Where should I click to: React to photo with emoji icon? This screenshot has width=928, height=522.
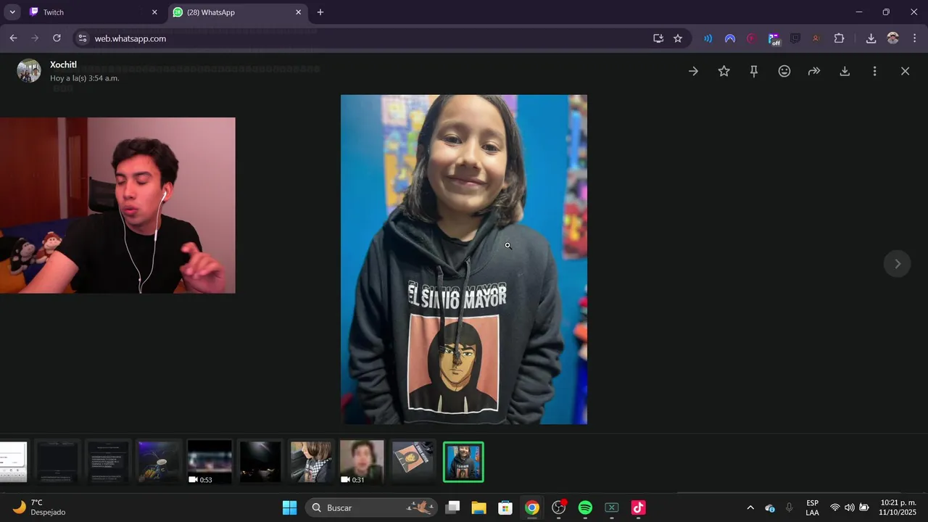click(x=784, y=71)
